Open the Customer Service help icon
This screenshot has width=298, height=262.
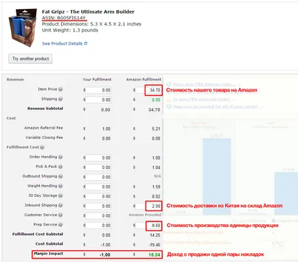point(60,215)
